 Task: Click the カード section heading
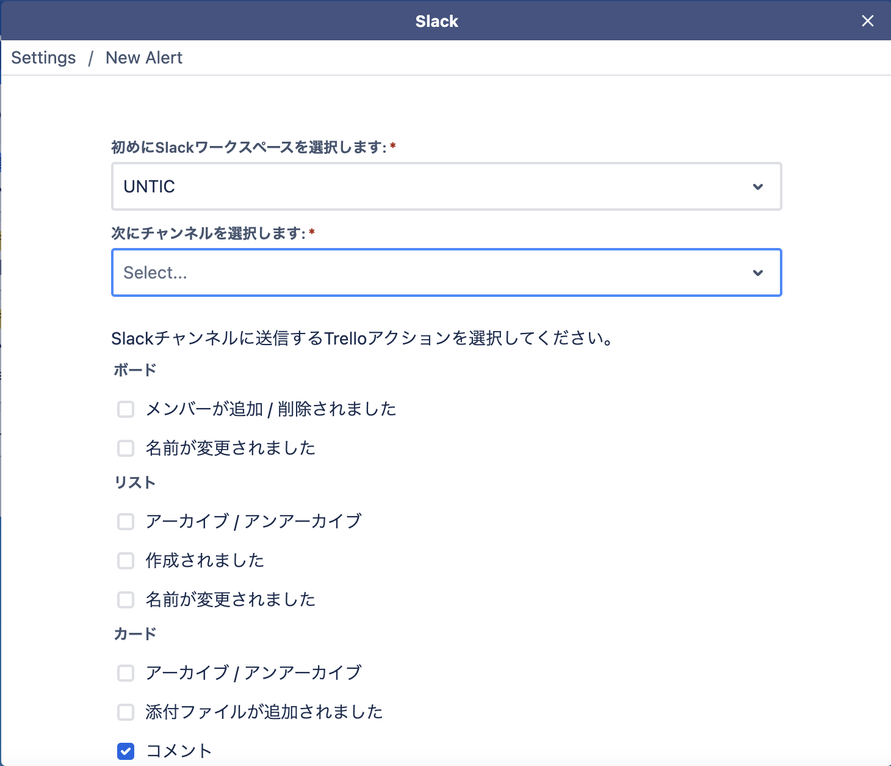click(x=135, y=634)
